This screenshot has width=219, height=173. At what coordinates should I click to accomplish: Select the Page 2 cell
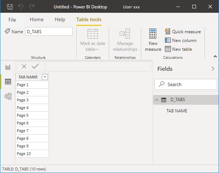(x=32, y=92)
